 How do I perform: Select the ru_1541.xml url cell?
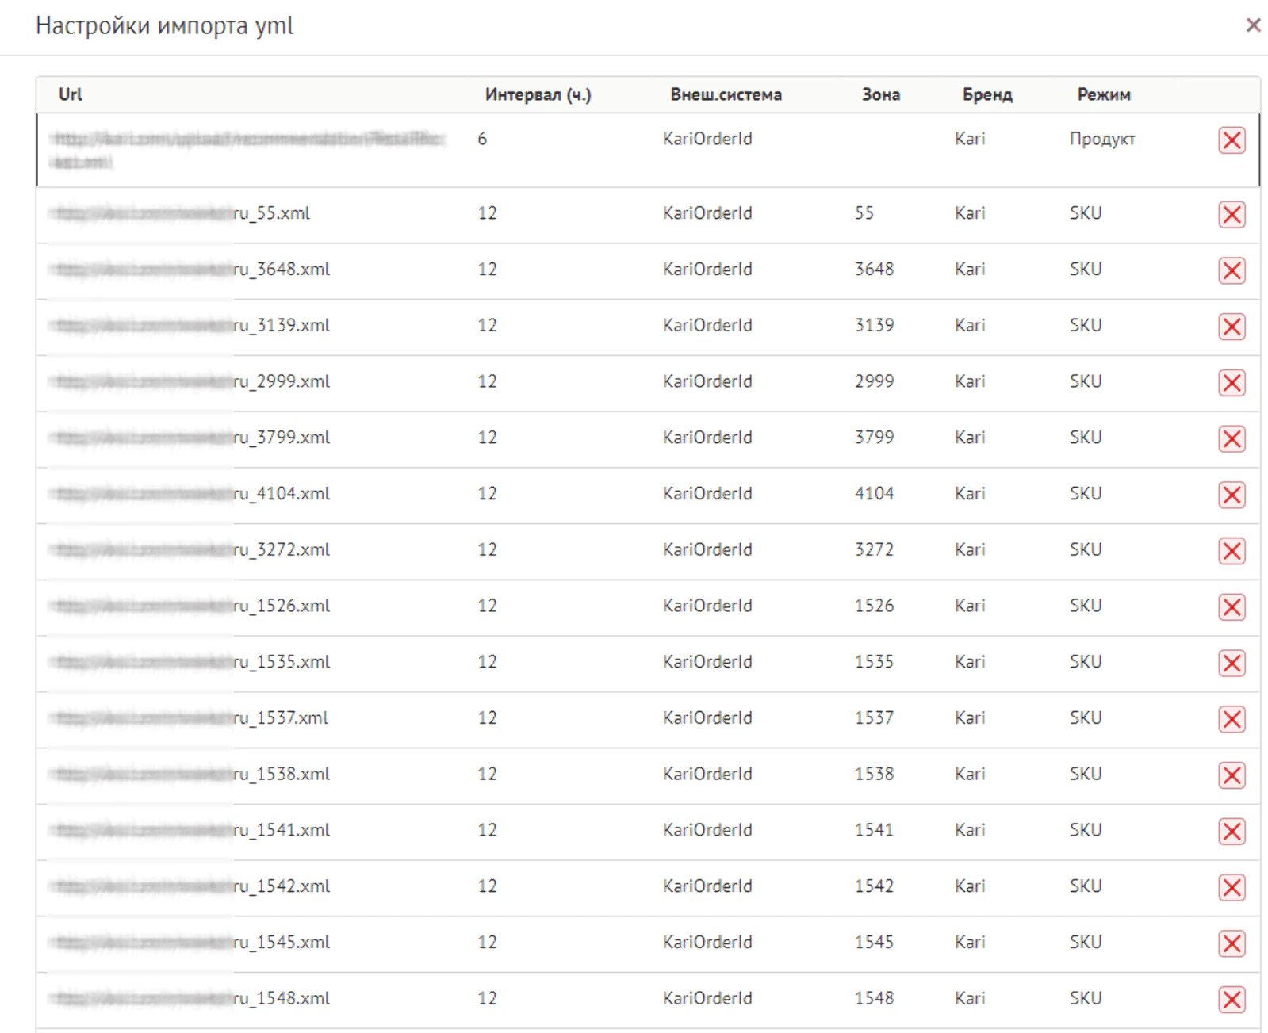(x=191, y=830)
